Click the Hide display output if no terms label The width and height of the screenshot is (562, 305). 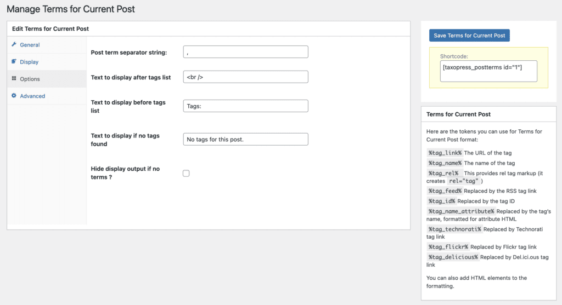[x=125, y=172]
